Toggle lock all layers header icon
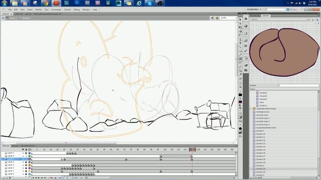 click(26, 149)
